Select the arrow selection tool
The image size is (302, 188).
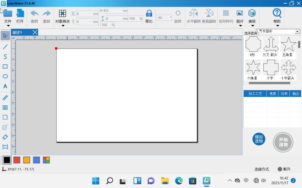pyautogui.click(x=5, y=36)
